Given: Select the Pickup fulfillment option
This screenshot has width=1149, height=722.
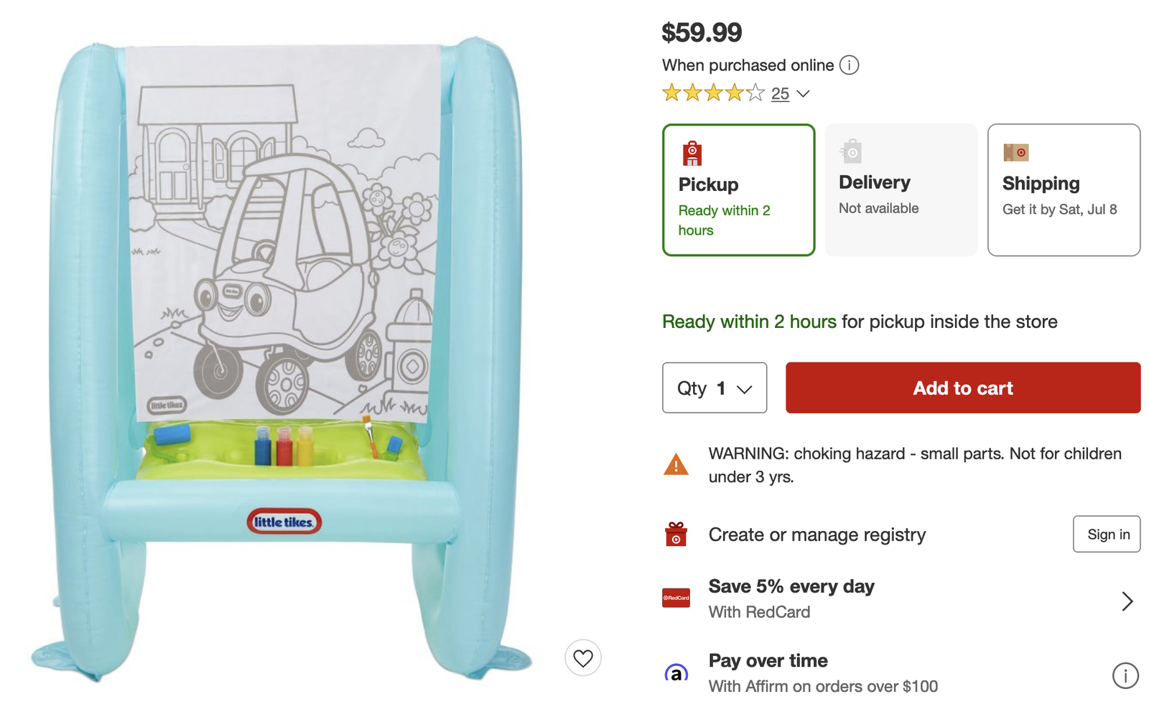Looking at the screenshot, I should [x=738, y=190].
